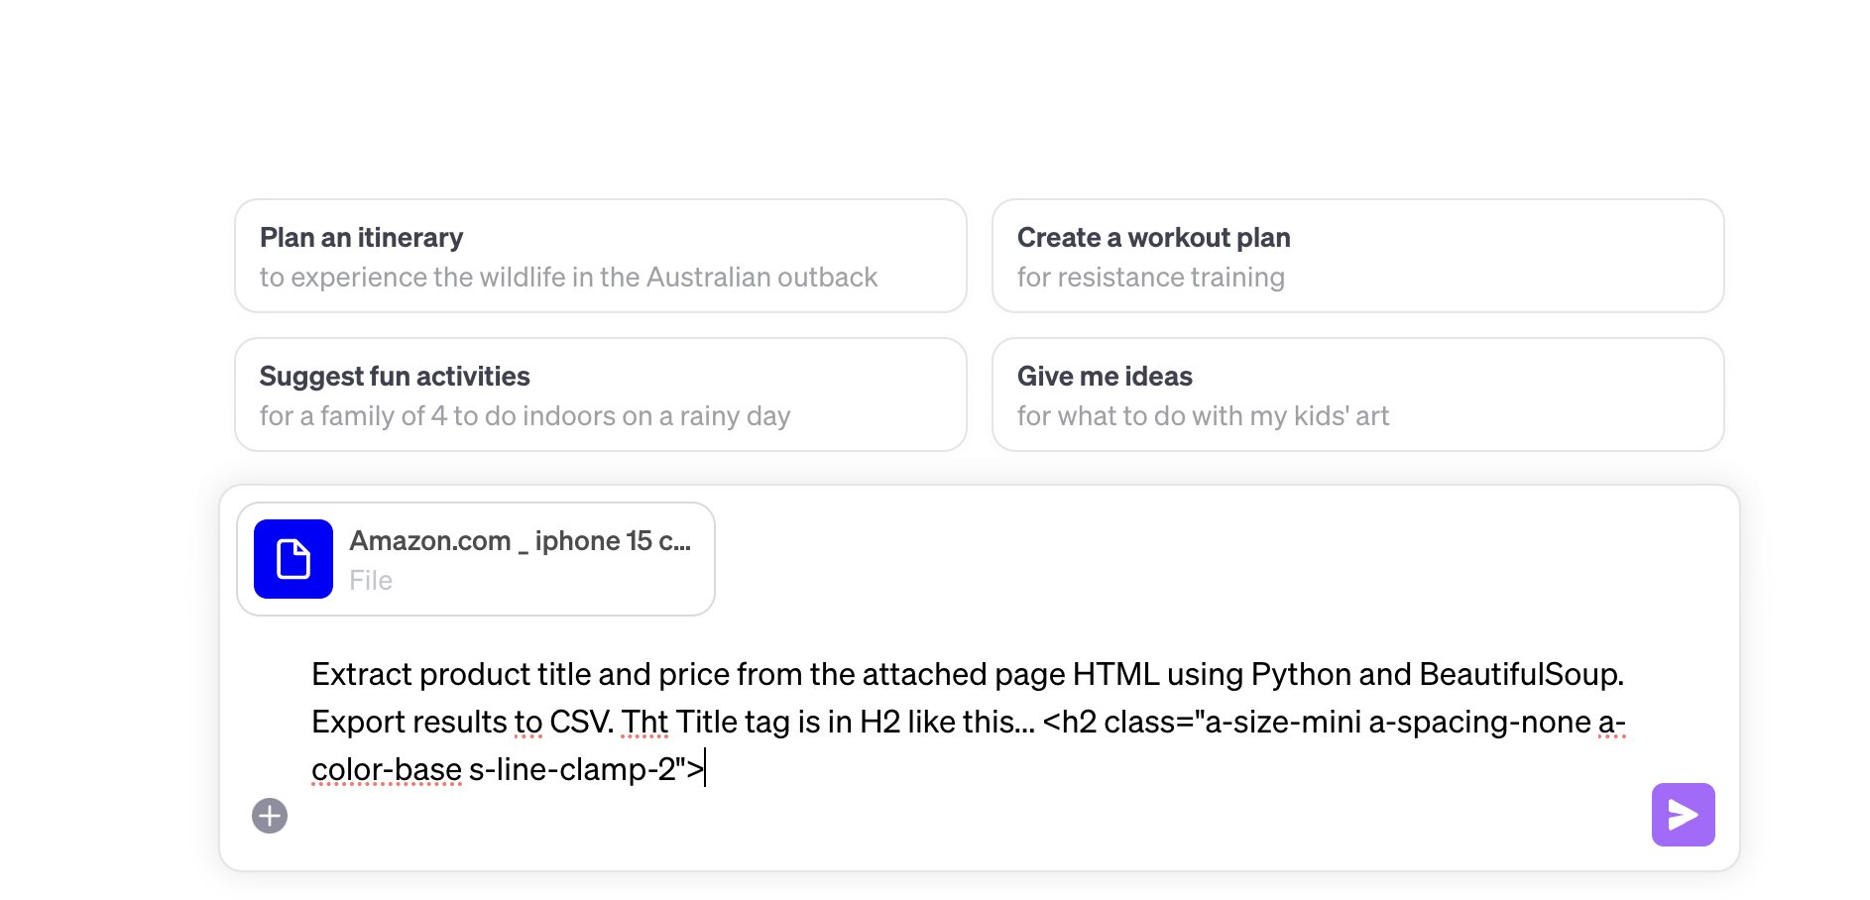The image size is (1870, 900).
Task: Click the blue file document icon
Action: click(x=293, y=559)
